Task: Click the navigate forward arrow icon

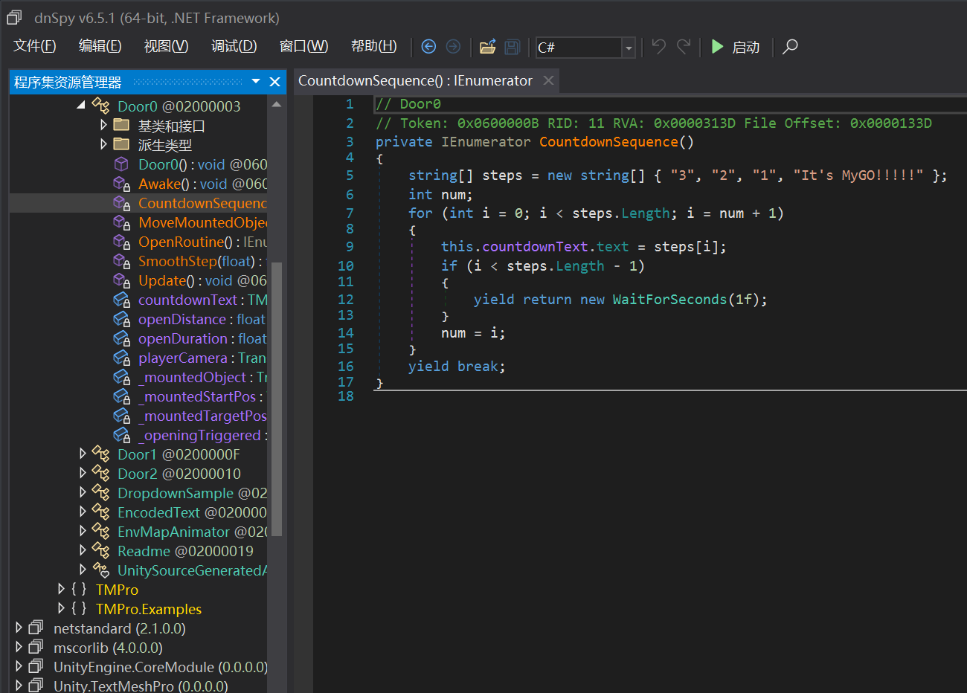Action: pos(453,47)
